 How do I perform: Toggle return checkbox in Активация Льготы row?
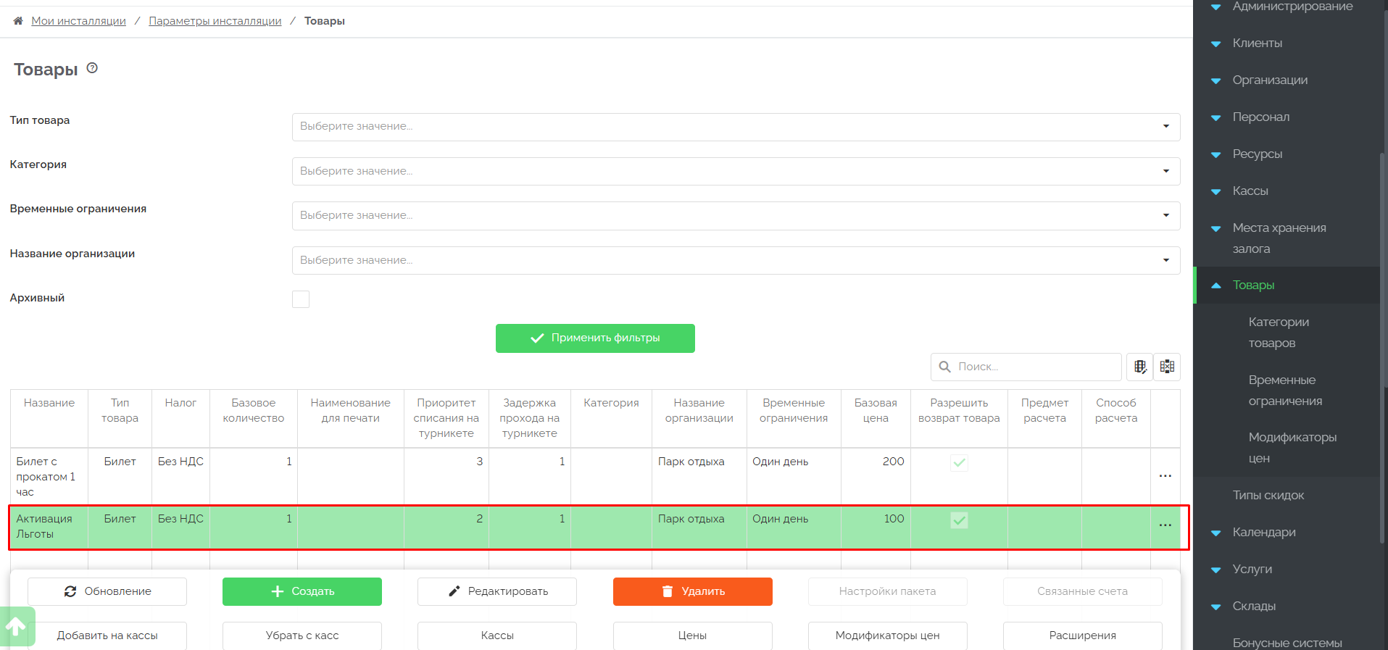[959, 520]
